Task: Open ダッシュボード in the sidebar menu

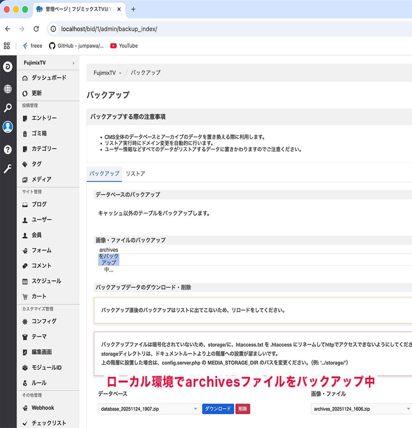Action: click(x=49, y=78)
